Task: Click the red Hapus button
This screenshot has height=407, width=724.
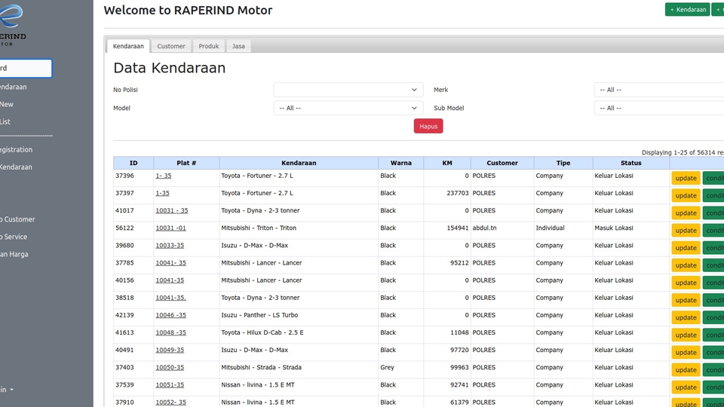Action: [x=428, y=127]
